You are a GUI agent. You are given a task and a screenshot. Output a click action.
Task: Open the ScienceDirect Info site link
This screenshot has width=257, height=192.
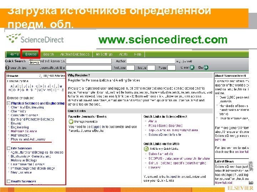tap(165, 135)
